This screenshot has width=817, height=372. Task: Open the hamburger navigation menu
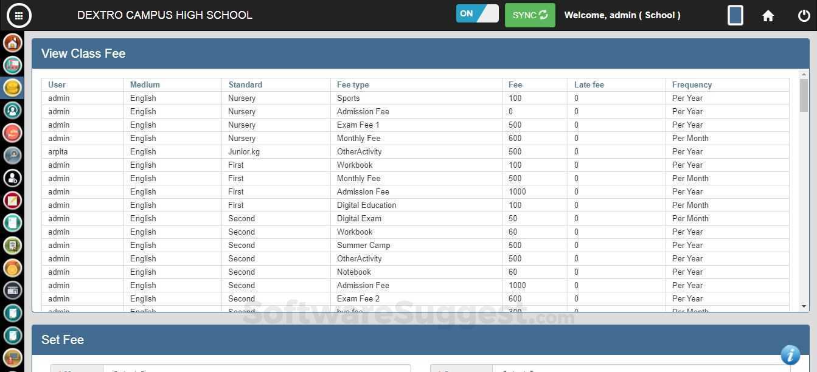click(19, 15)
